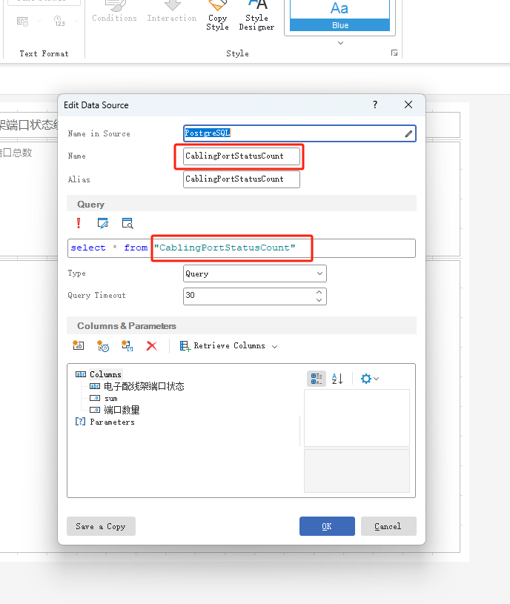
Task: Open the properties gear settings dropdown
Action: click(370, 379)
